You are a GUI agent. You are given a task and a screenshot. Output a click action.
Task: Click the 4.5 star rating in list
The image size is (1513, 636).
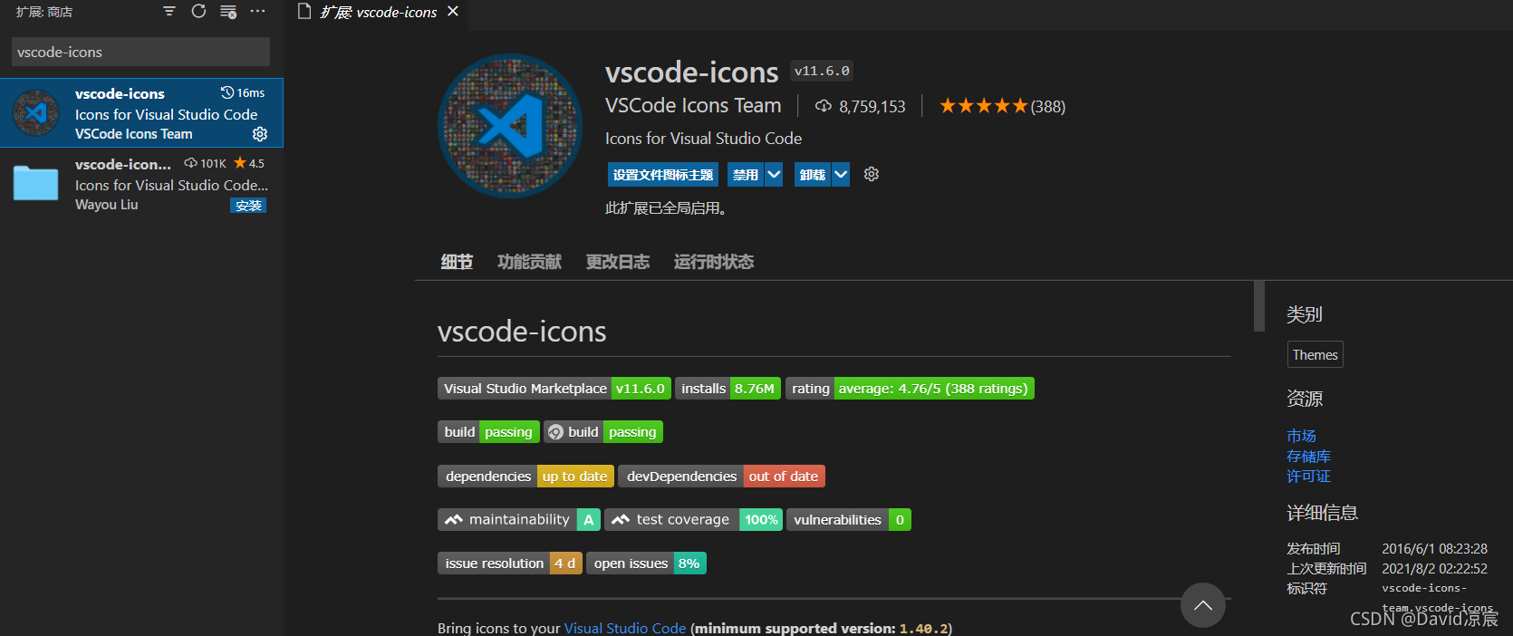coord(249,163)
